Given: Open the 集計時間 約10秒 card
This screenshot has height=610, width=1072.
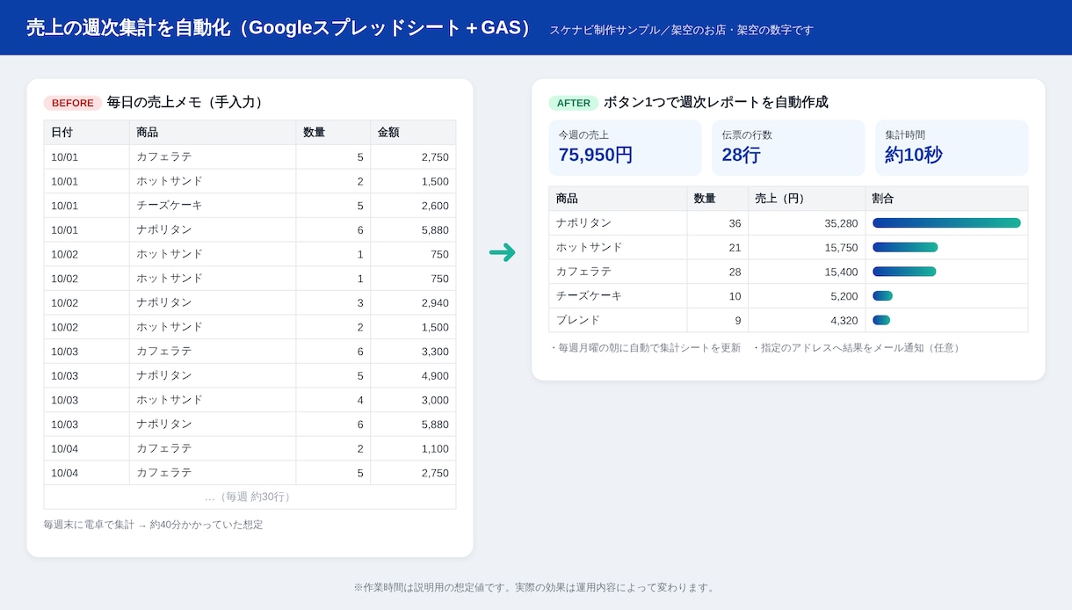Looking at the screenshot, I should click(x=952, y=148).
